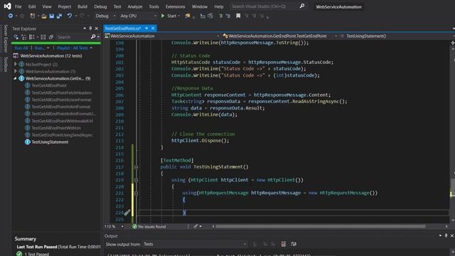This screenshot has width=455, height=256.
Task: Click the Uncomment selected lines toolbar icon
Action: (x=227, y=16)
